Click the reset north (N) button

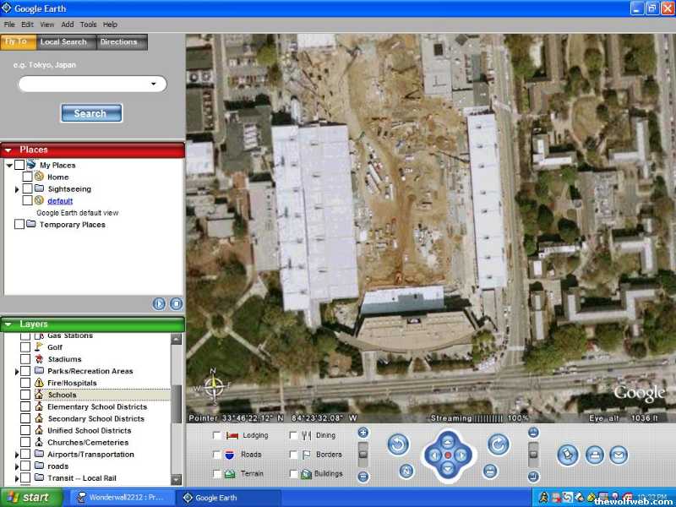point(406,472)
